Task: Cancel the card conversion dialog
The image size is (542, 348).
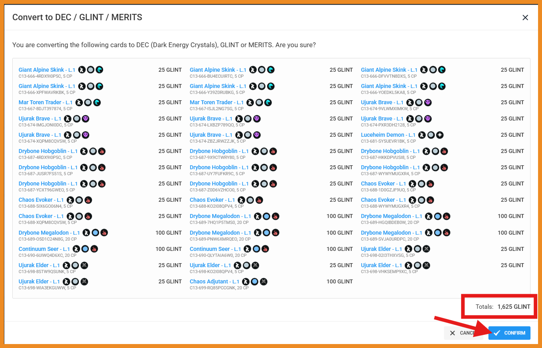Action: tap(463, 333)
